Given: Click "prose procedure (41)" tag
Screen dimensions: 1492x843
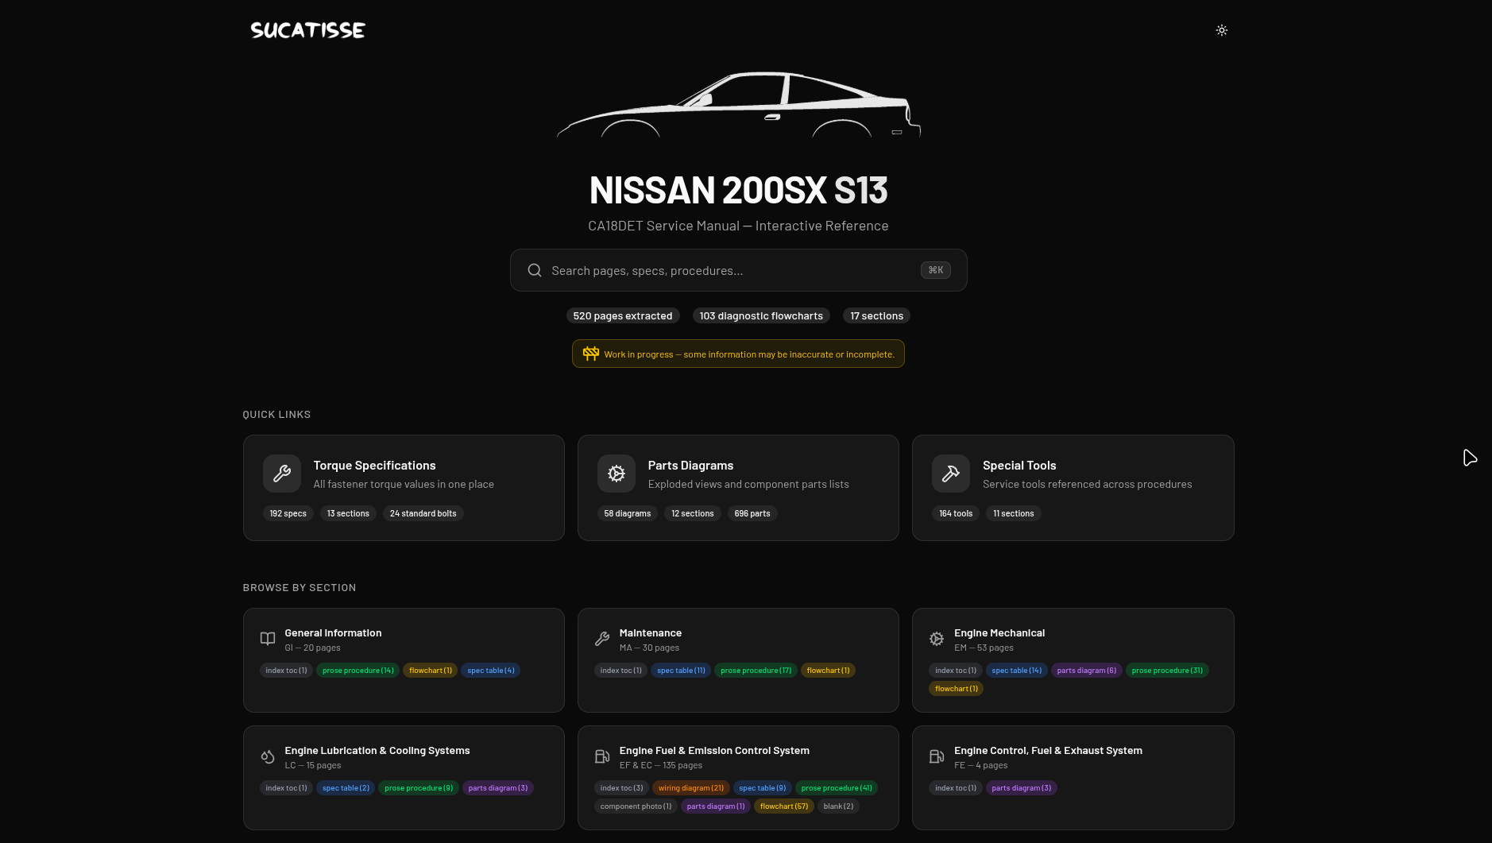Looking at the screenshot, I should [x=837, y=788].
